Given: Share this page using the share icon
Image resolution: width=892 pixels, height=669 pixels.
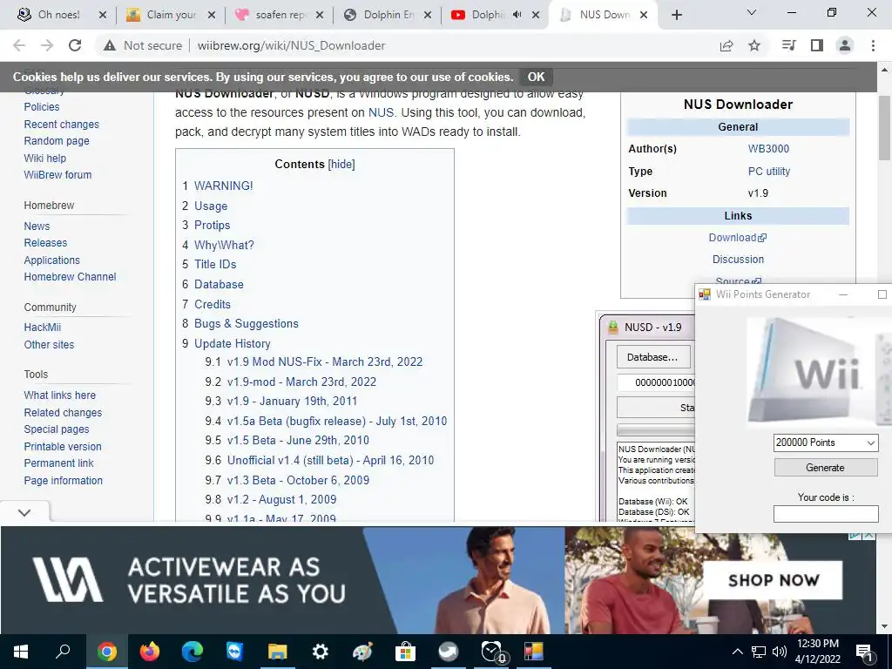Looking at the screenshot, I should tap(726, 45).
